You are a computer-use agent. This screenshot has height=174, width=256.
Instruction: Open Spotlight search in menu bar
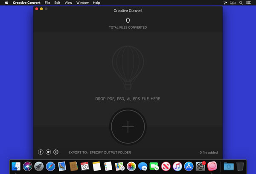click(x=241, y=3)
